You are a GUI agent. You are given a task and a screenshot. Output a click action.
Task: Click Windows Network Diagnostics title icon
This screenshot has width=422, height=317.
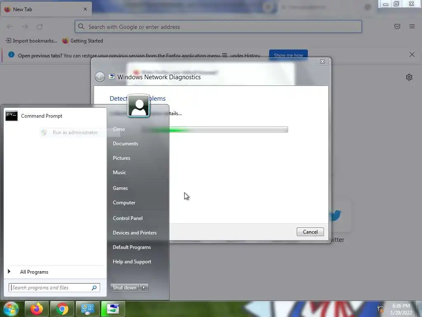coord(112,77)
